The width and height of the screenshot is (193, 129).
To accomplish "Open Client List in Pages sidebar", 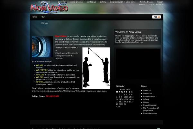I will (147, 91).
